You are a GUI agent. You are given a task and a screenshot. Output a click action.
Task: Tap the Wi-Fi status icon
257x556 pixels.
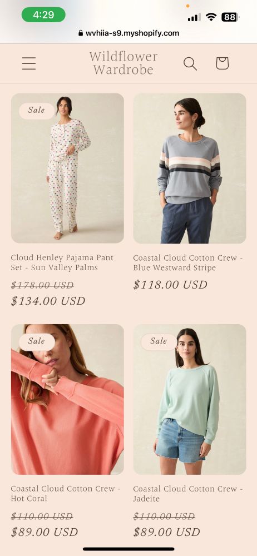click(x=211, y=17)
